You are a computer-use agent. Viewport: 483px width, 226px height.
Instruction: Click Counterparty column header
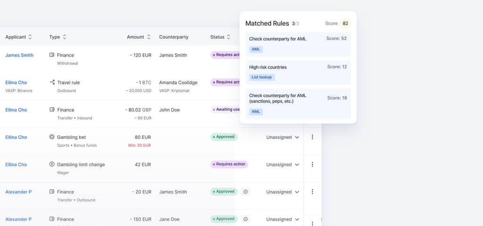pyautogui.click(x=174, y=37)
